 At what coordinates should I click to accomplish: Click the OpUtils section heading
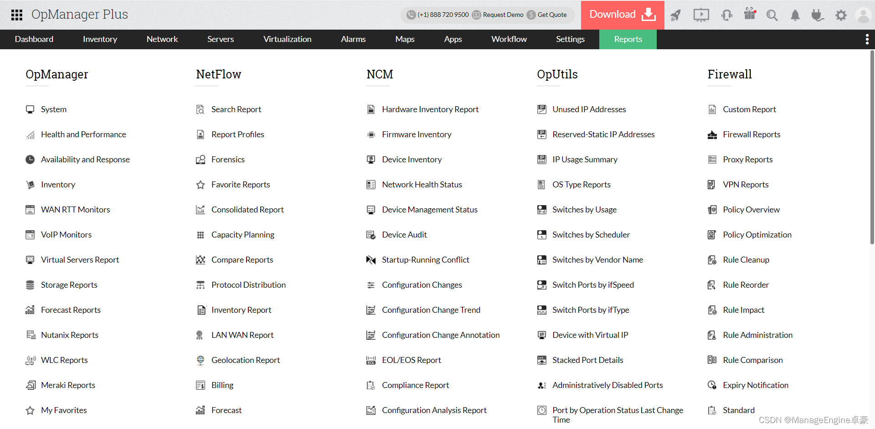(557, 74)
